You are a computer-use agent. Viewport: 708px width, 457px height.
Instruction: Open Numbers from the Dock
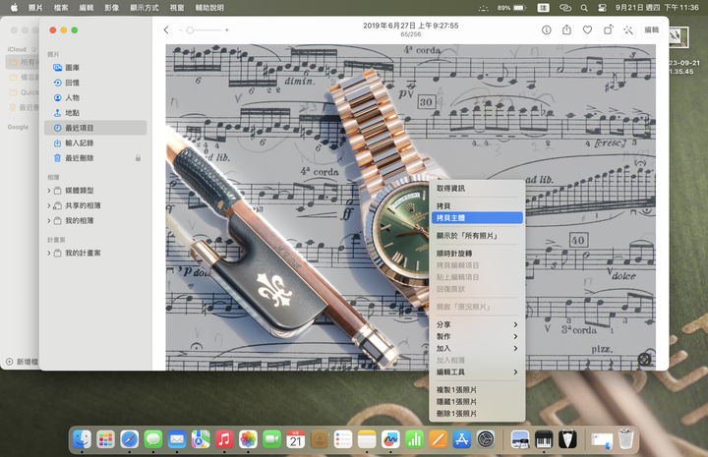[414, 439]
